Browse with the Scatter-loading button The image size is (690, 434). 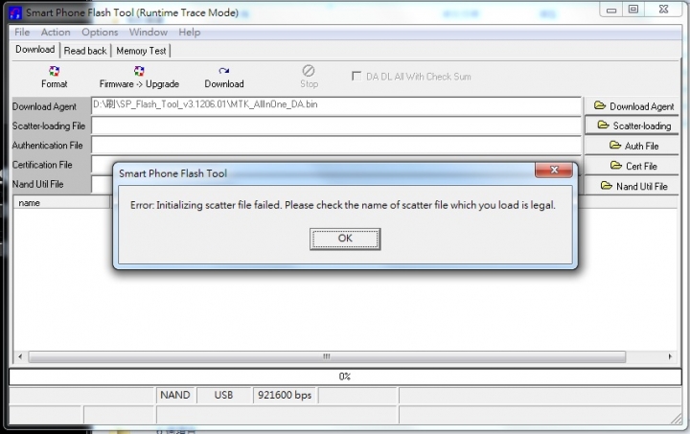pos(632,126)
